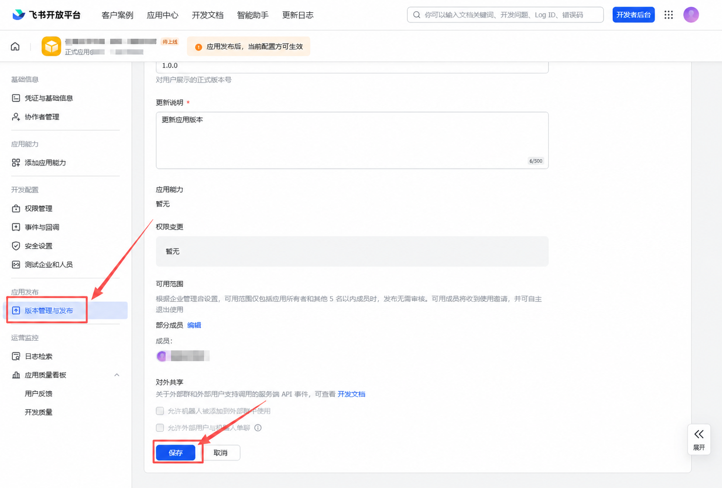
Task: Click the 日志检索 icon
Action: [x=16, y=356]
